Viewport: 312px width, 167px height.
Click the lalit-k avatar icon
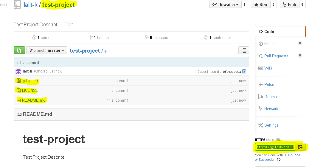[x=18, y=71]
